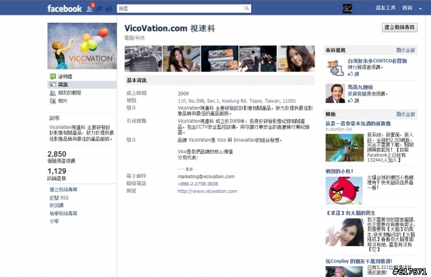Open the in.kunlun.tw game ad title
This screenshot has height=277, width=431.
pos(358,124)
